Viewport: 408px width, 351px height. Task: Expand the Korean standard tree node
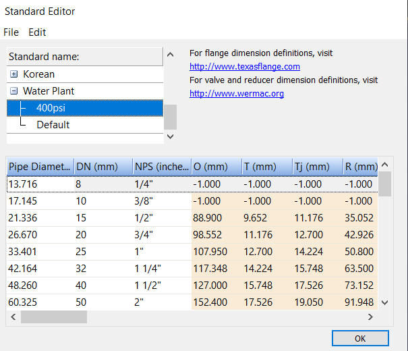13,74
